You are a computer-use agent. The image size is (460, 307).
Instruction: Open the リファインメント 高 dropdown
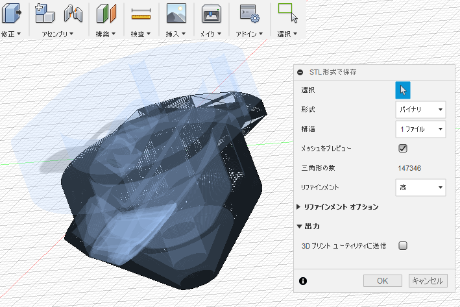click(x=420, y=188)
